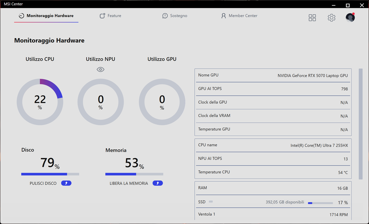Image resolution: width=369 pixels, height=224 pixels.
Task: Click the '798' GPU AI TOPS value
Action: [344, 89]
